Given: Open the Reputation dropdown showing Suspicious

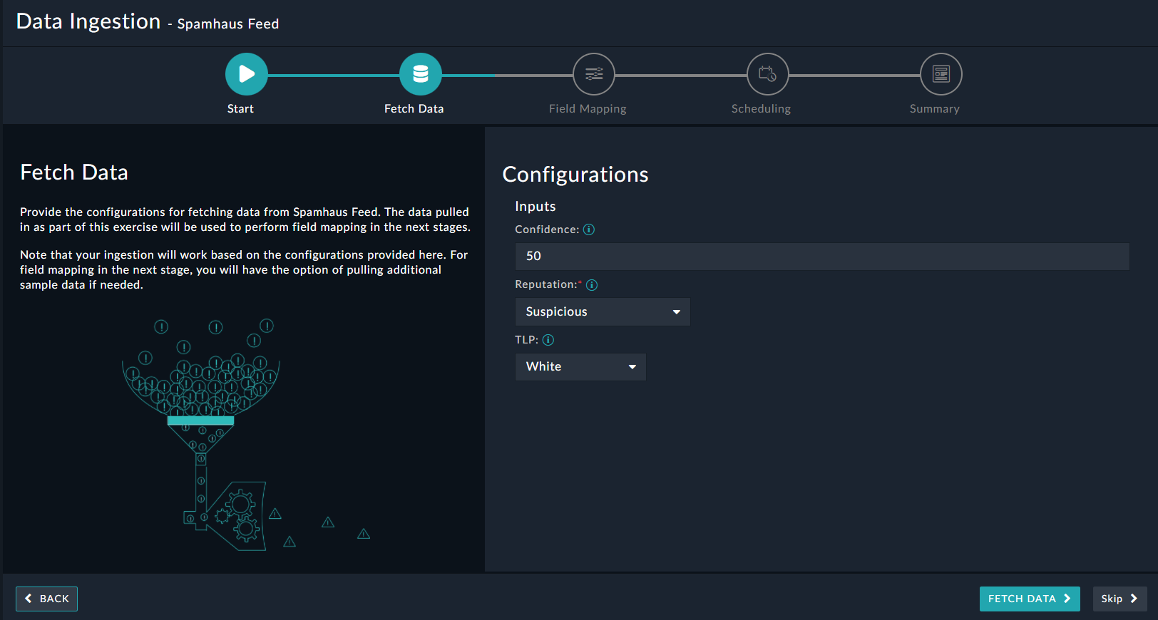Looking at the screenshot, I should (x=603, y=312).
